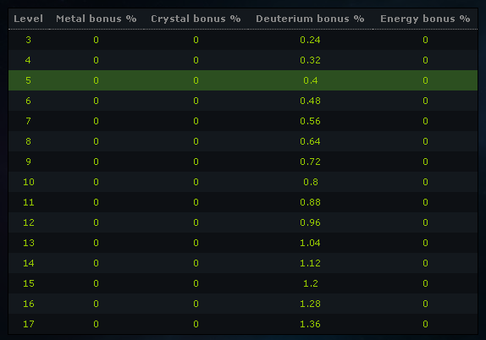
Task: Select the Level 10 cell
Action: tap(29, 182)
